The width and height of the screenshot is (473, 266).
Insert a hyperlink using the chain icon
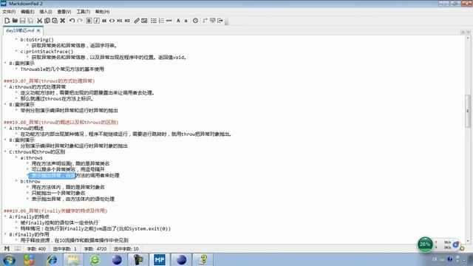[137, 21]
